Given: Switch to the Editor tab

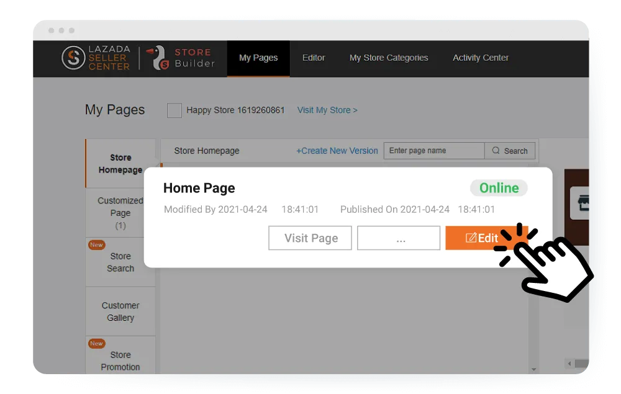Looking at the screenshot, I should click(x=314, y=58).
